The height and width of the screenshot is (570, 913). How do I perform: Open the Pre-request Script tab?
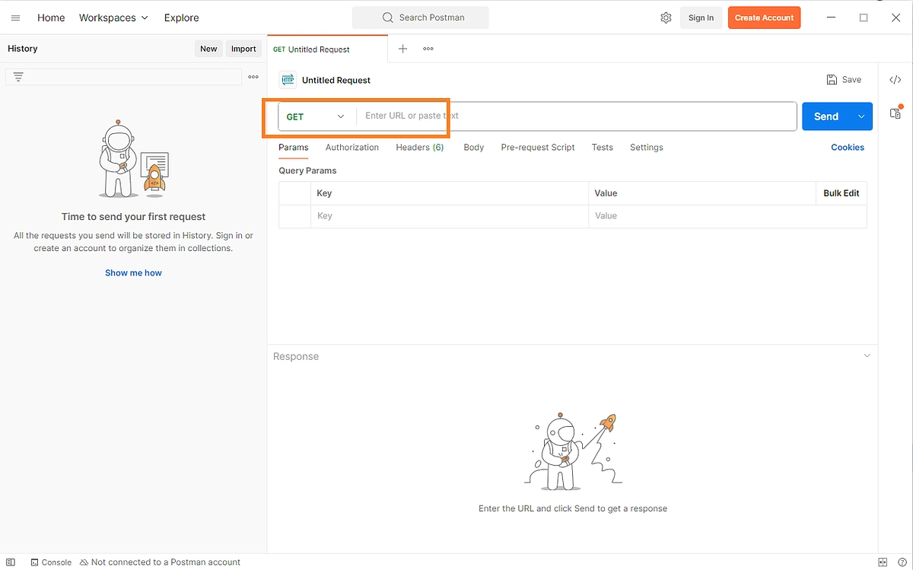pos(538,148)
